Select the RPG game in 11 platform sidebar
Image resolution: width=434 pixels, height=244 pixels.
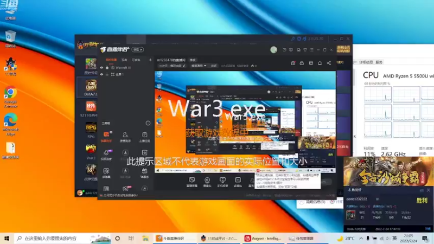point(91,130)
